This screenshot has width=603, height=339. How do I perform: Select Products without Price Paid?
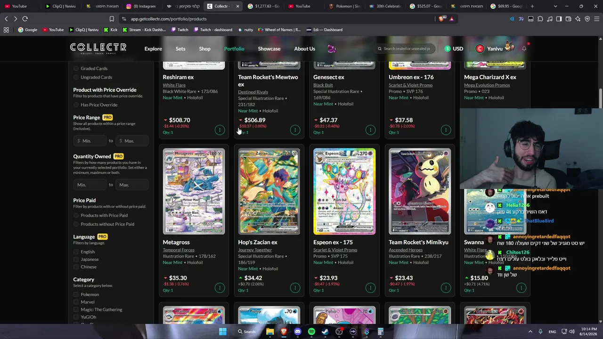click(x=76, y=224)
